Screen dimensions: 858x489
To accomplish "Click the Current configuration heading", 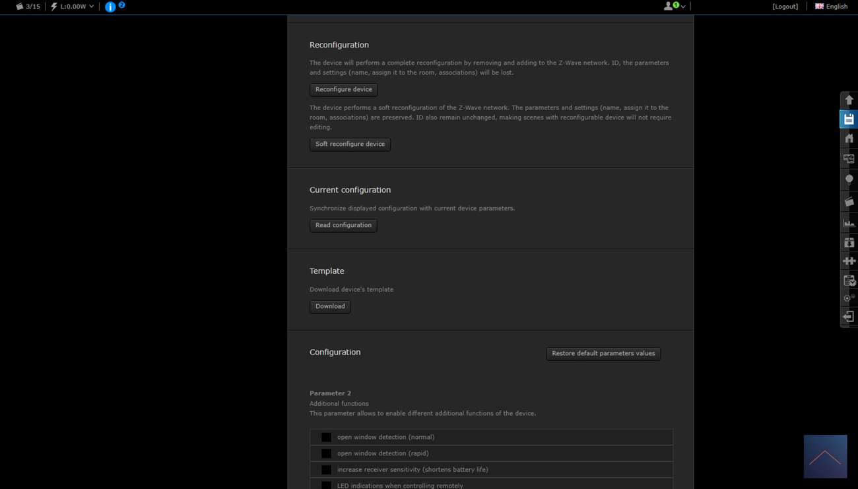I will [x=350, y=190].
